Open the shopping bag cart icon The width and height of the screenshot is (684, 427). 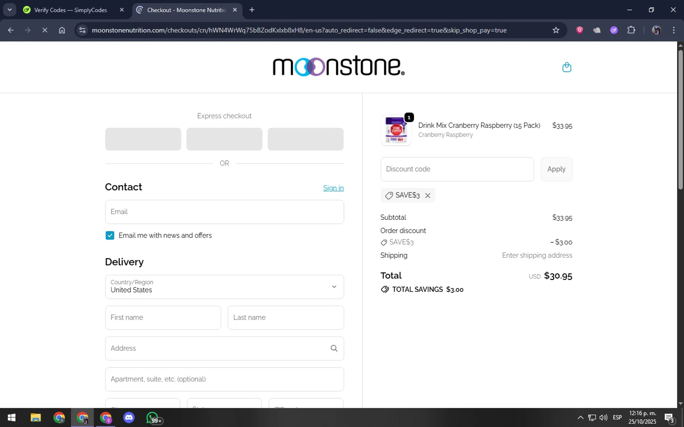pos(567,67)
